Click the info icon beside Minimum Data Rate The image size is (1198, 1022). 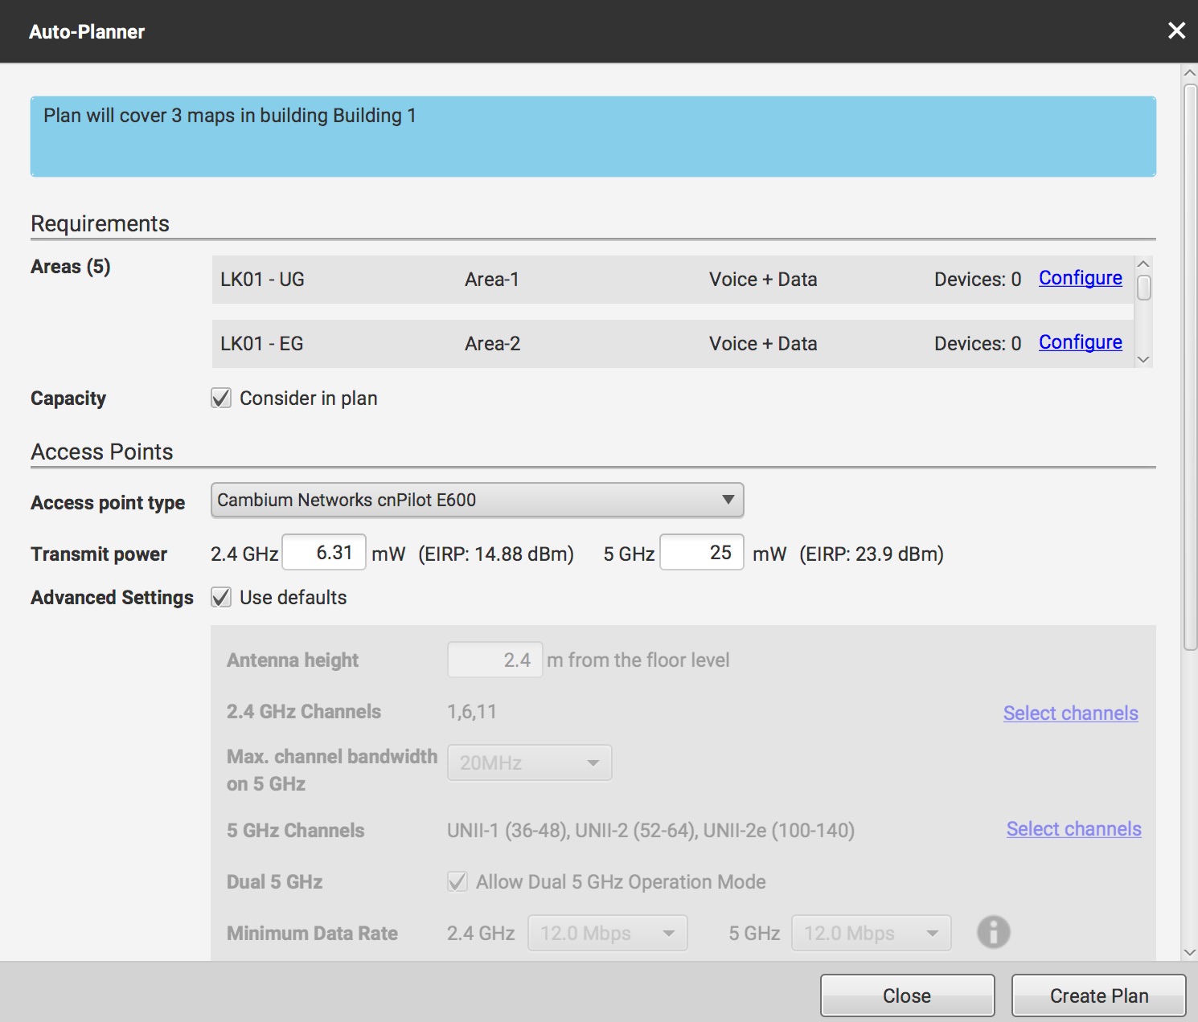pos(993,933)
